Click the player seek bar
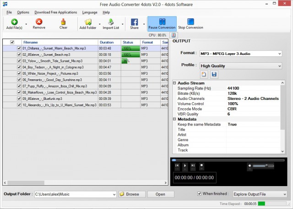This screenshot has width=293, height=209. (x=229, y=160)
